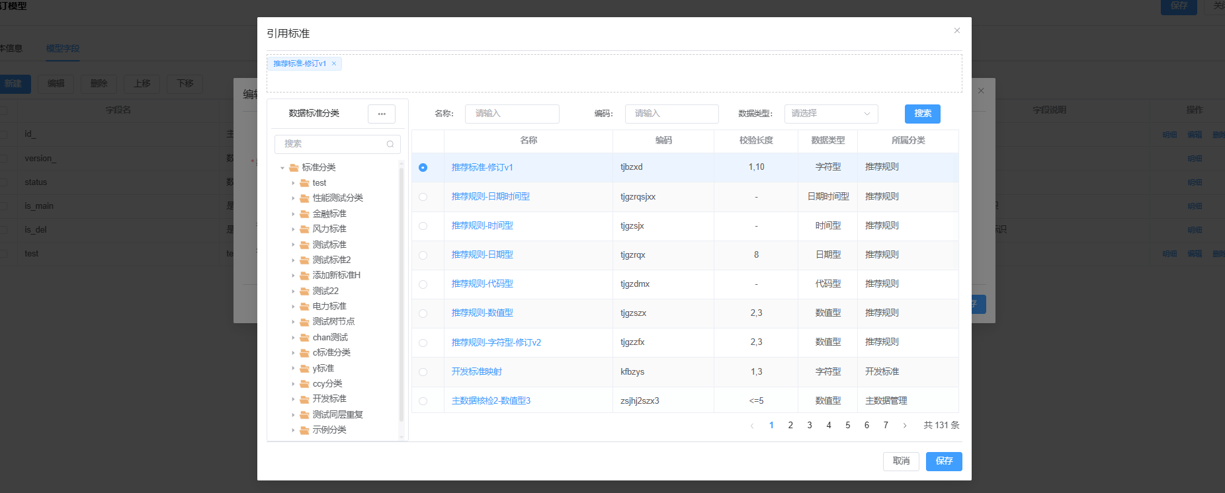Select the y标准 tree item
This screenshot has width=1225, height=493.
323,368
